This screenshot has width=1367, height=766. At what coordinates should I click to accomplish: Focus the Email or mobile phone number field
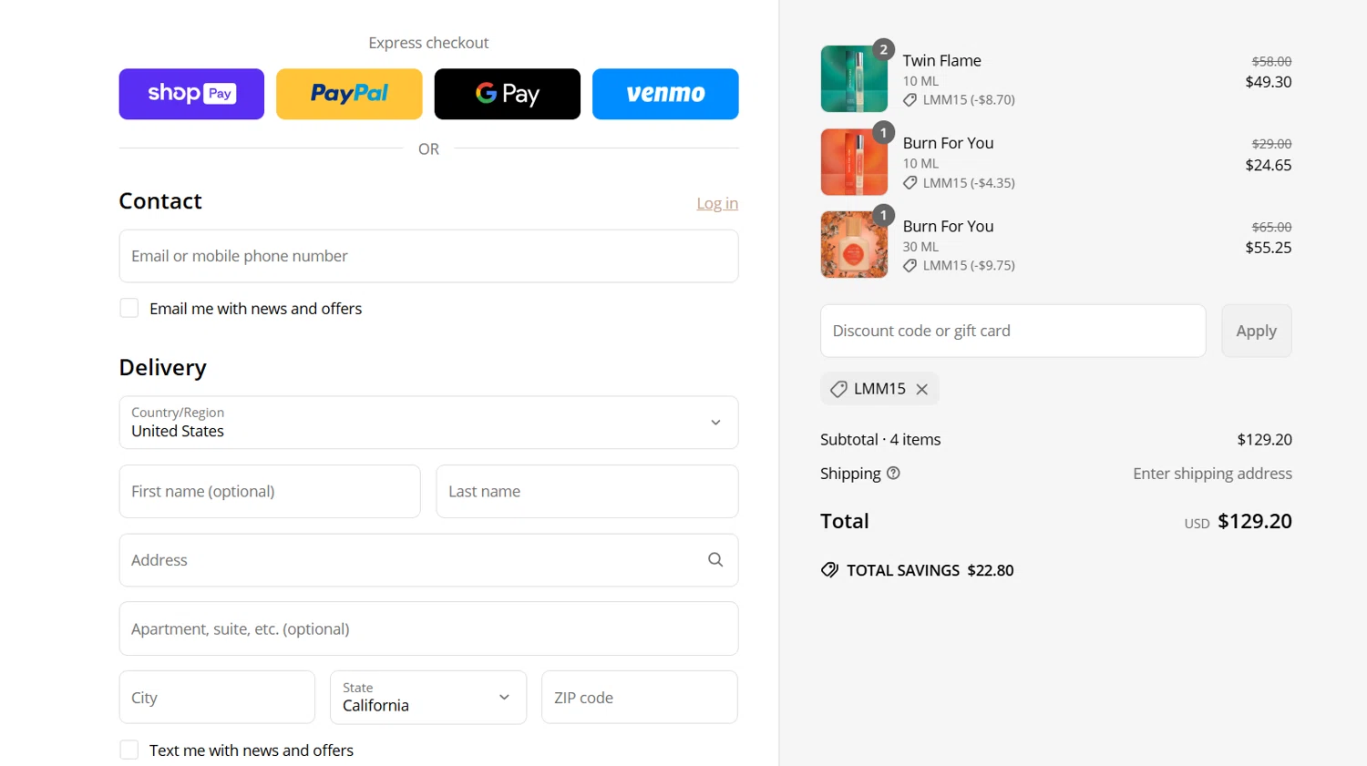pos(428,256)
